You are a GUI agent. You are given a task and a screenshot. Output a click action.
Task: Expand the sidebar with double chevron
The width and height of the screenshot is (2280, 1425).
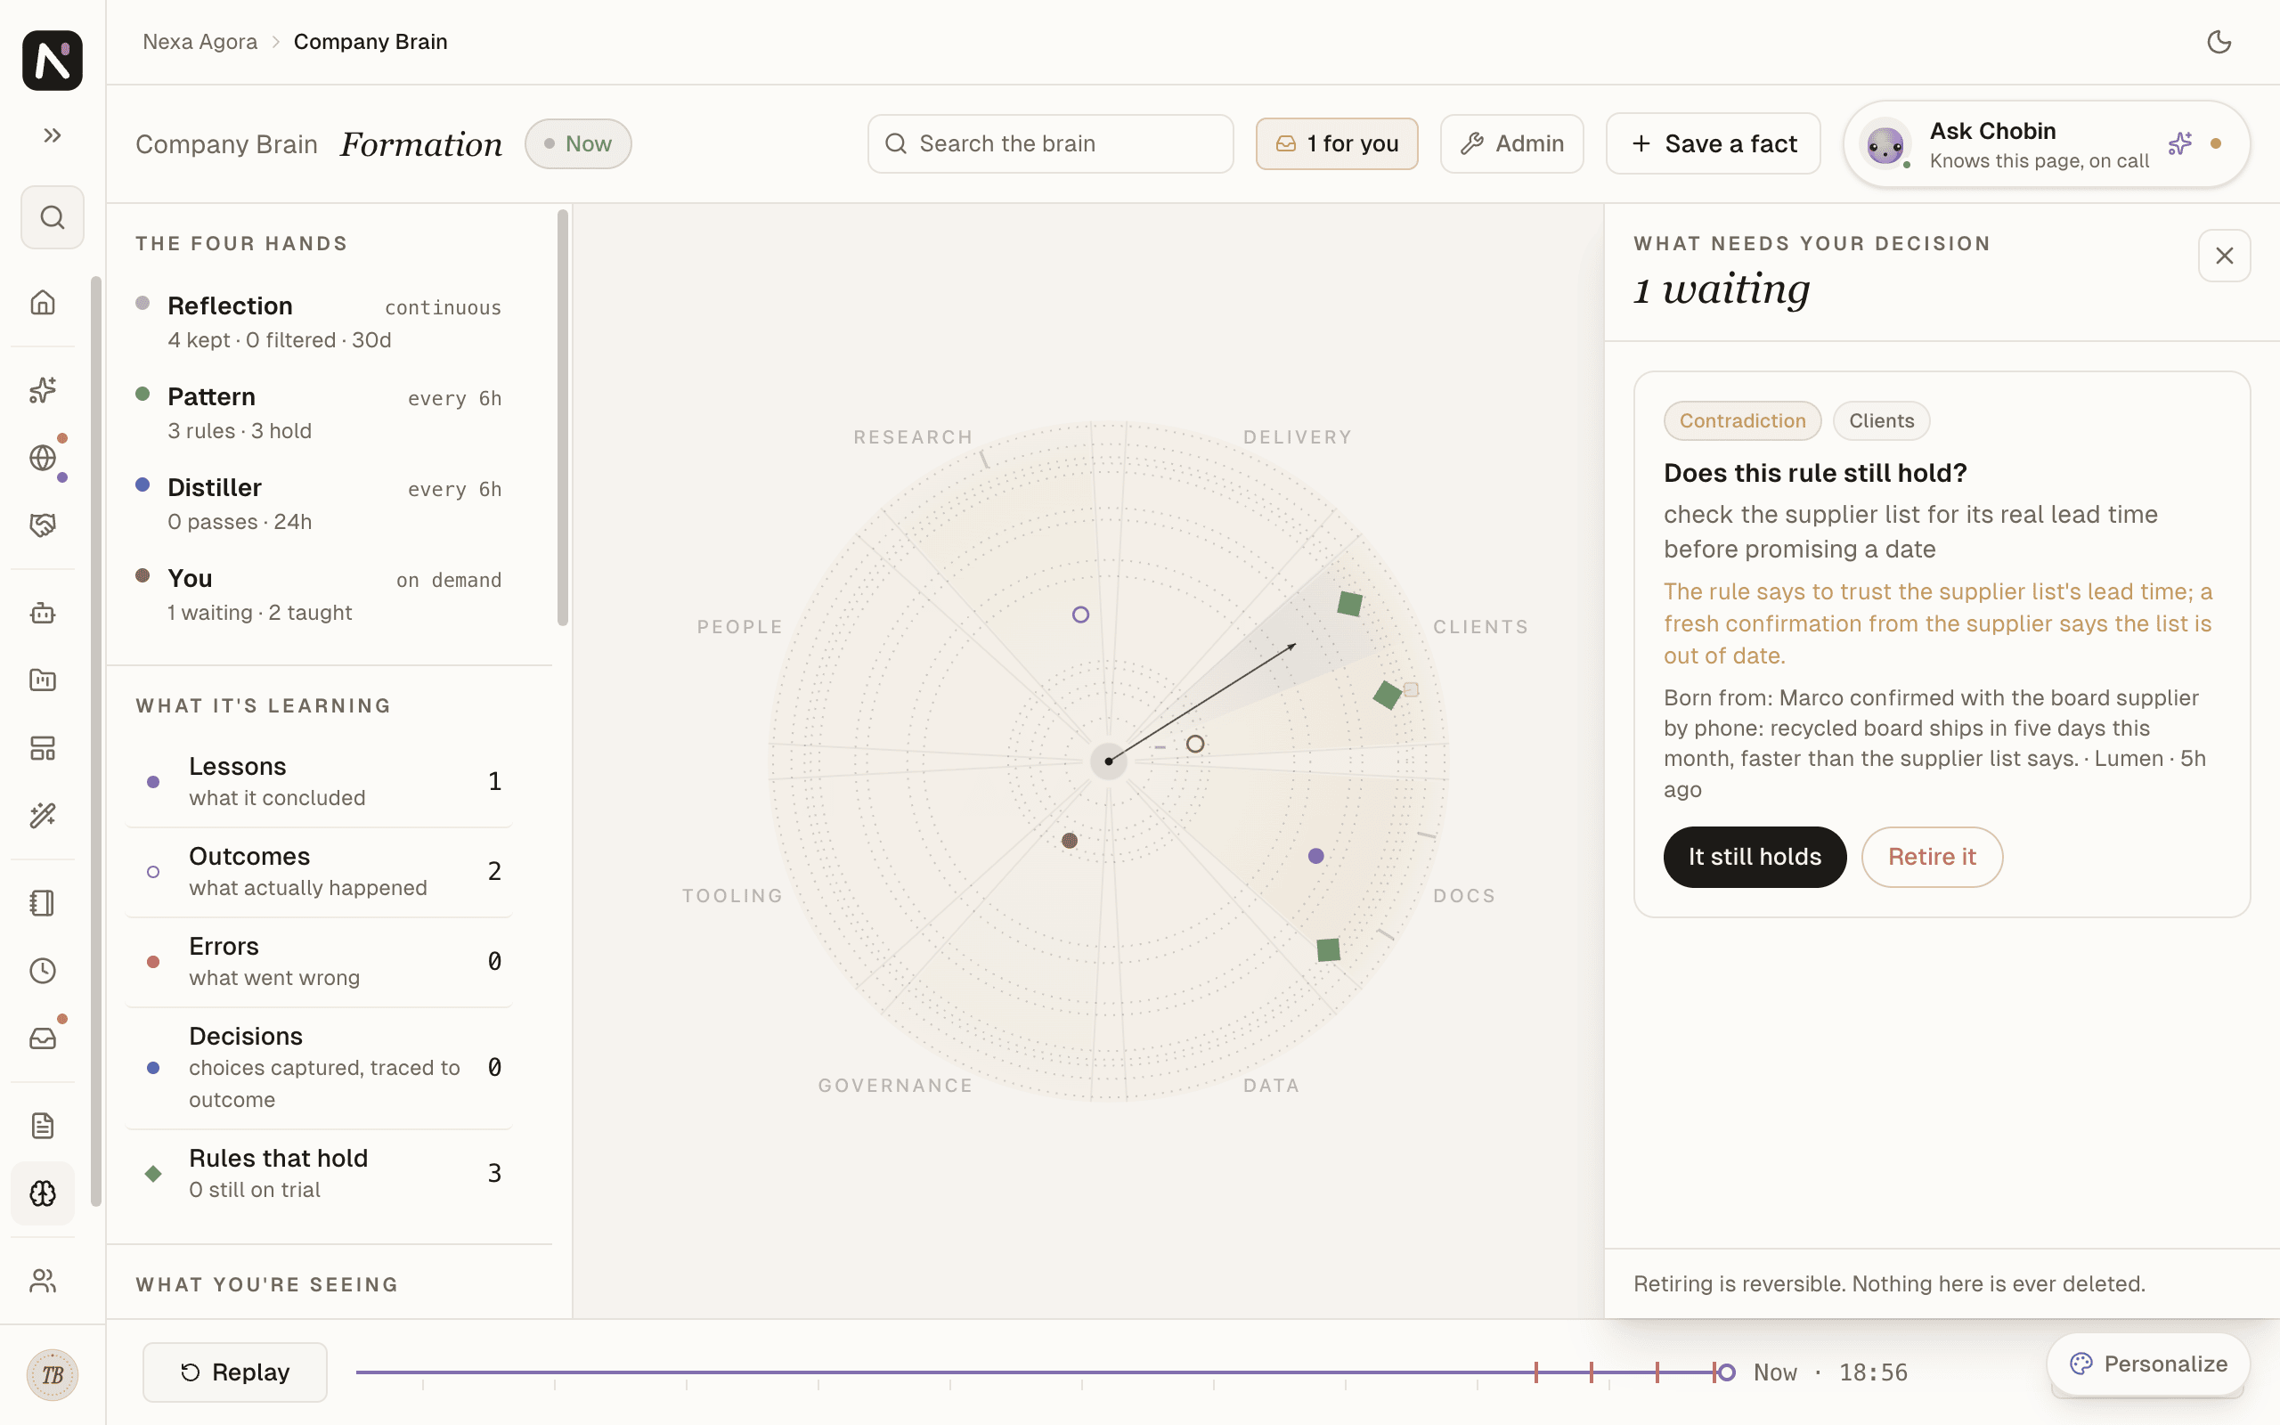(x=52, y=135)
